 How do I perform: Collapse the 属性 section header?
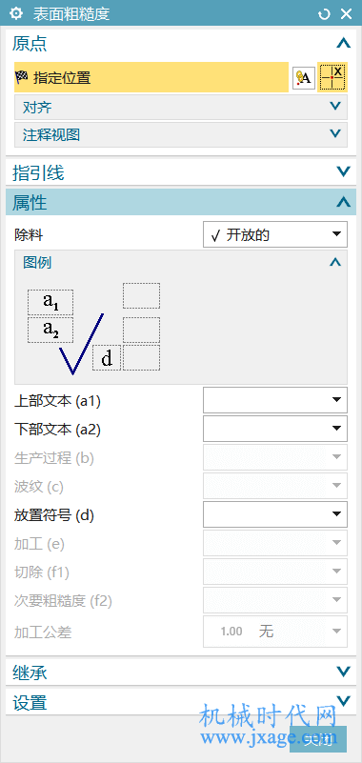(181, 203)
